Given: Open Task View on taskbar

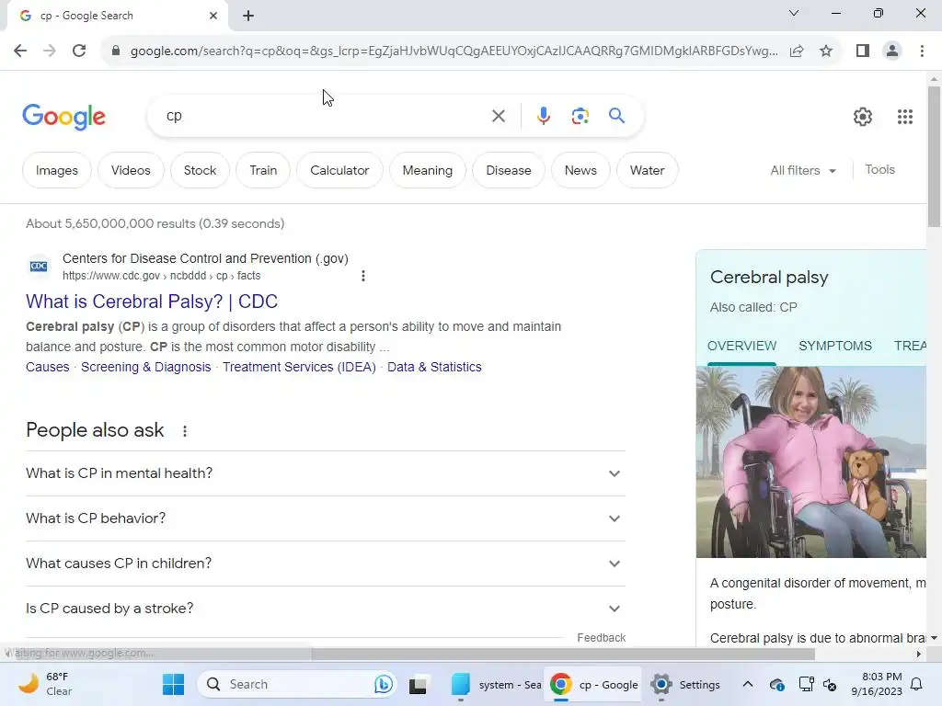Looking at the screenshot, I should click(x=419, y=684).
